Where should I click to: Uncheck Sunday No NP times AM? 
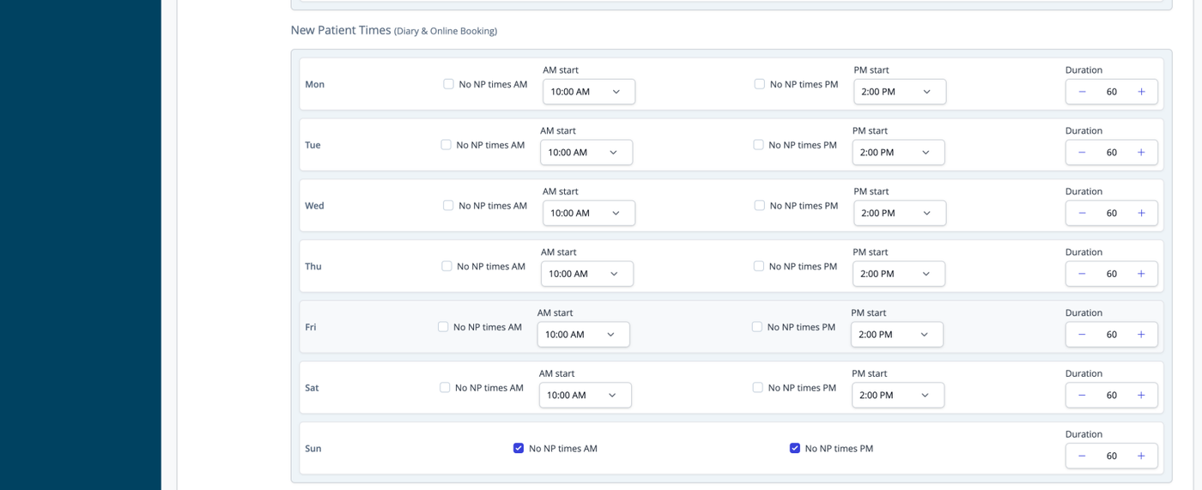coord(519,448)
